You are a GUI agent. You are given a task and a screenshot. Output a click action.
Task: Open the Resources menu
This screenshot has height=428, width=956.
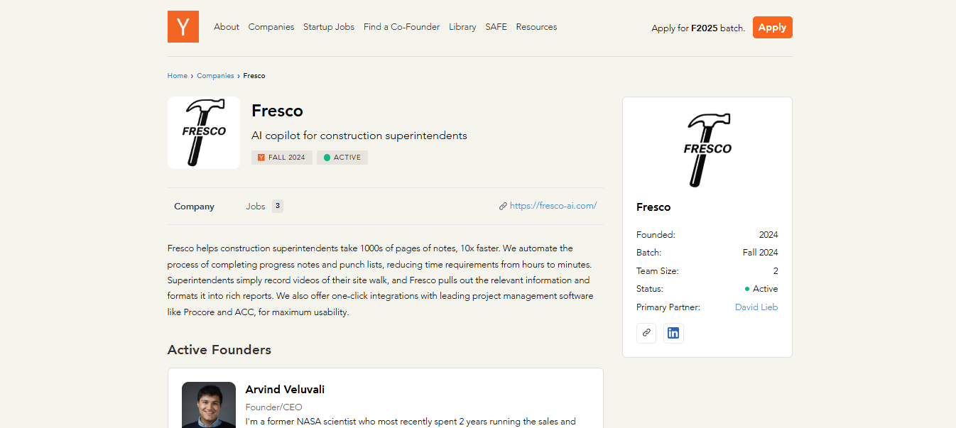click(x=536, y=27)
